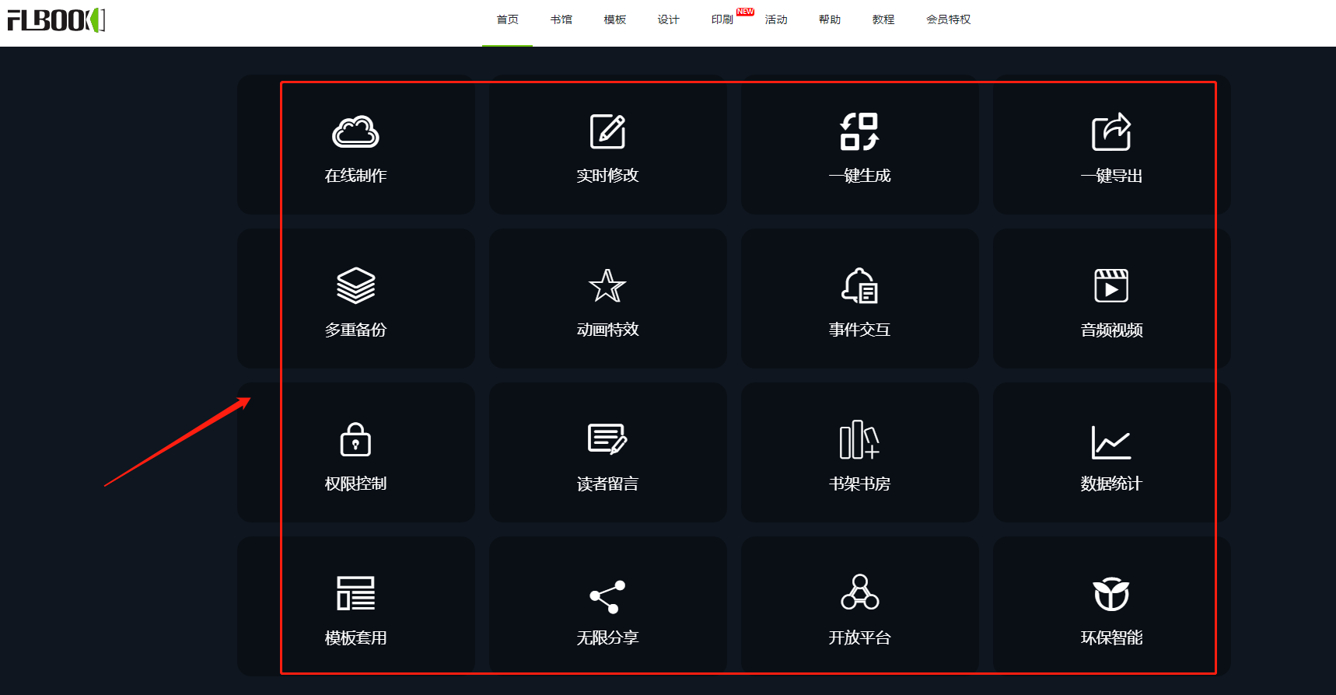Click the 事件交互 label text
This screenshot has height=695, width=1336.
coord(859,330)
